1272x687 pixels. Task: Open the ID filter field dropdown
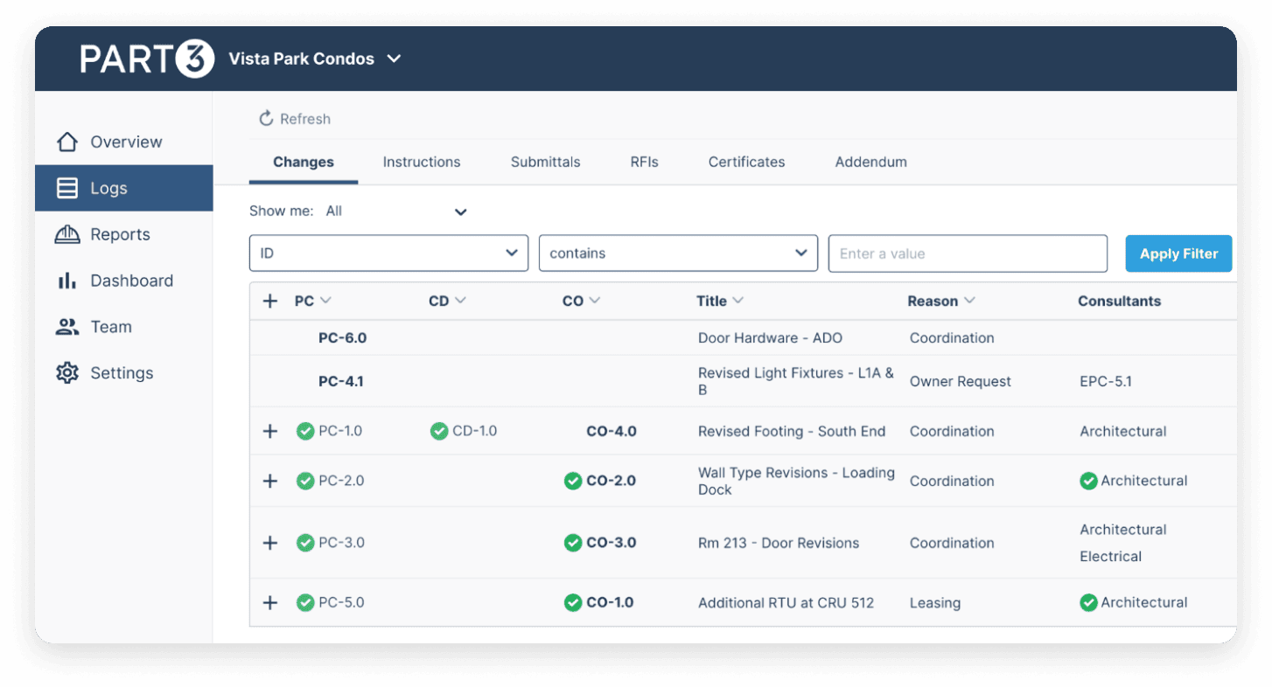pyautogui.click(x=388, y=253)
